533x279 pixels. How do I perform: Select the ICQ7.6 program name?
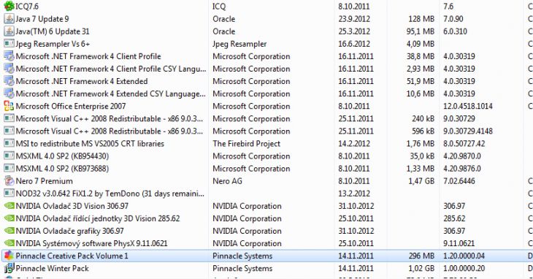27,7
